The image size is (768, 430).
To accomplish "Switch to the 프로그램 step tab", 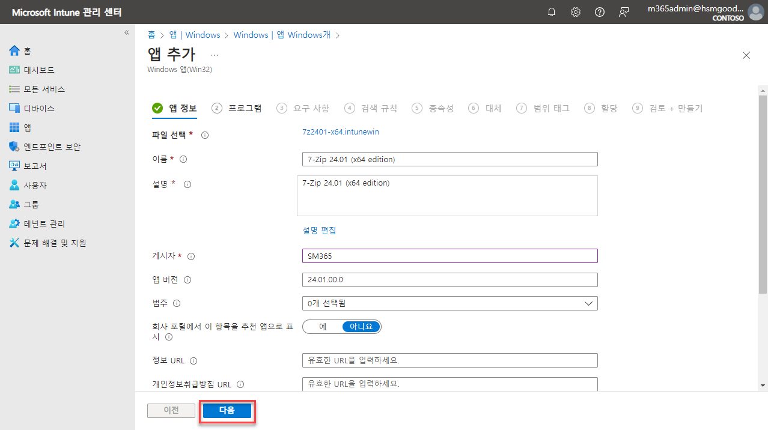I will coord(244,108).
